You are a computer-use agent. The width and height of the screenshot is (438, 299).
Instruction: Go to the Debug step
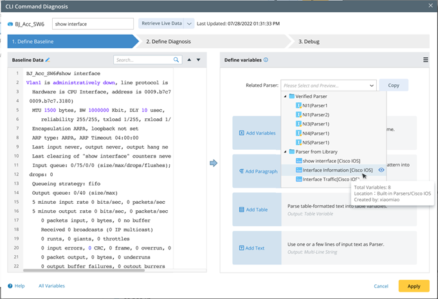point(309,42)
